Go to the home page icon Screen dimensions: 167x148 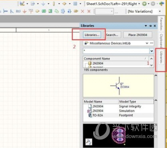[x=162, y=4]
